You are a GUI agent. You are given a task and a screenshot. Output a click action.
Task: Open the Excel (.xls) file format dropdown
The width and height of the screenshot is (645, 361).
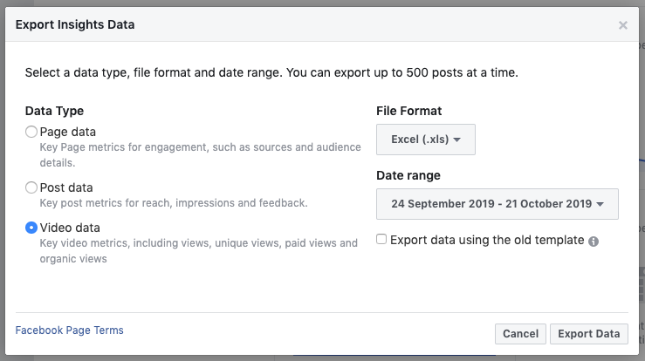tap(425, 139)
